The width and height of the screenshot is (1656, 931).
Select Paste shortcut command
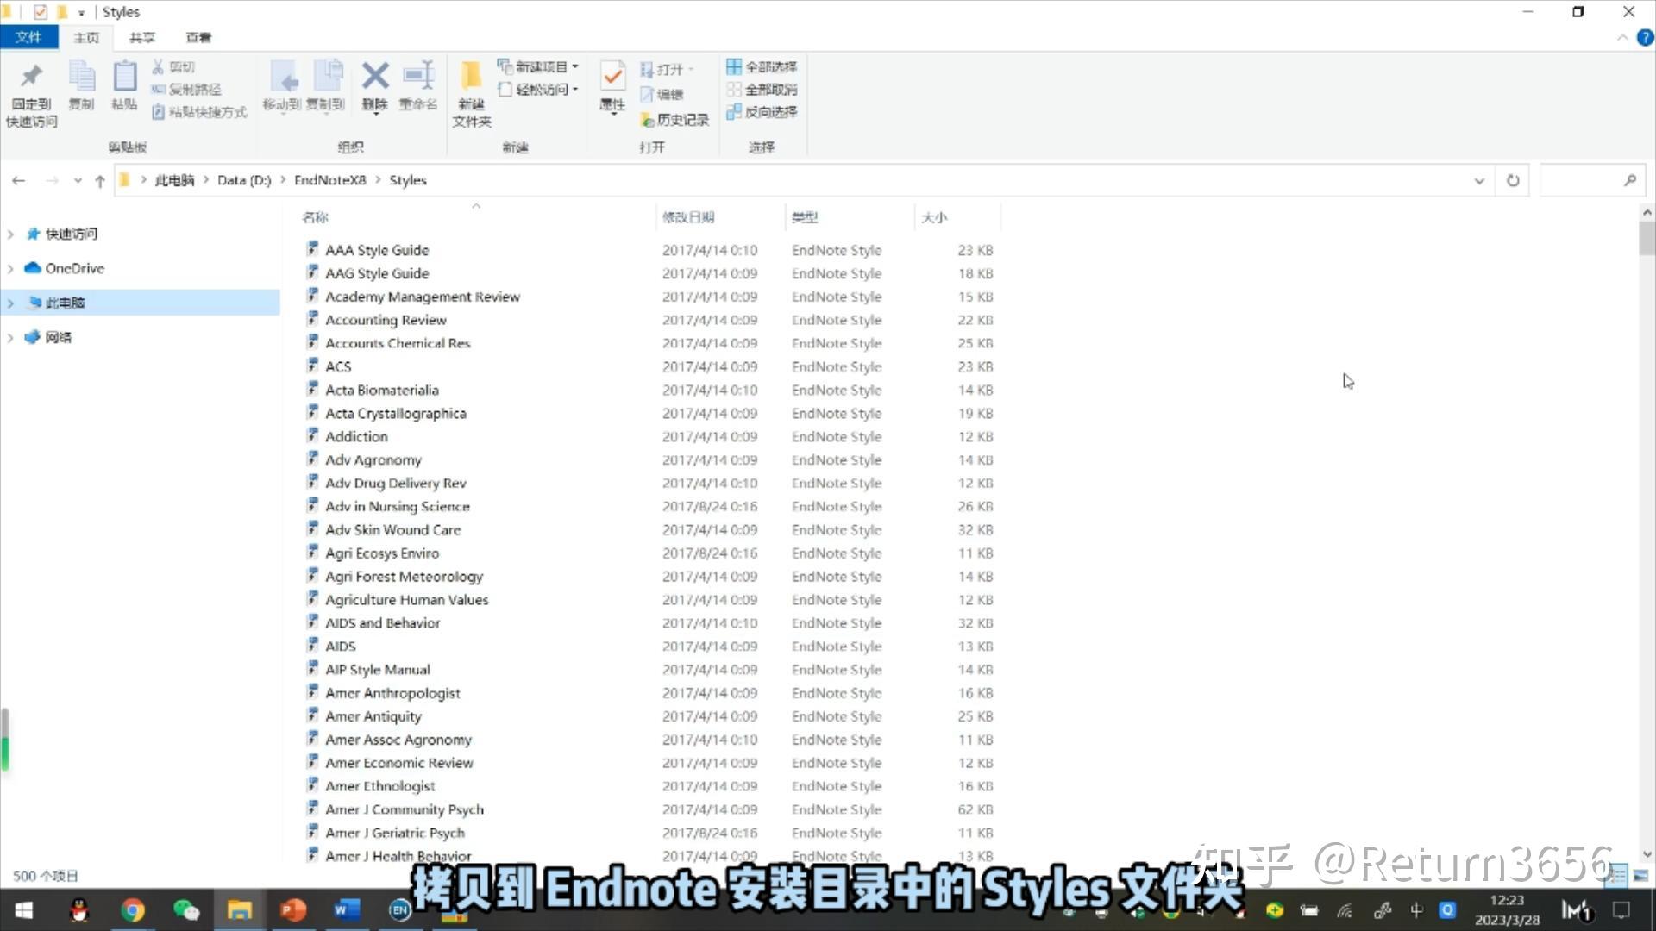pyautogui.click(x=199, y=112)
